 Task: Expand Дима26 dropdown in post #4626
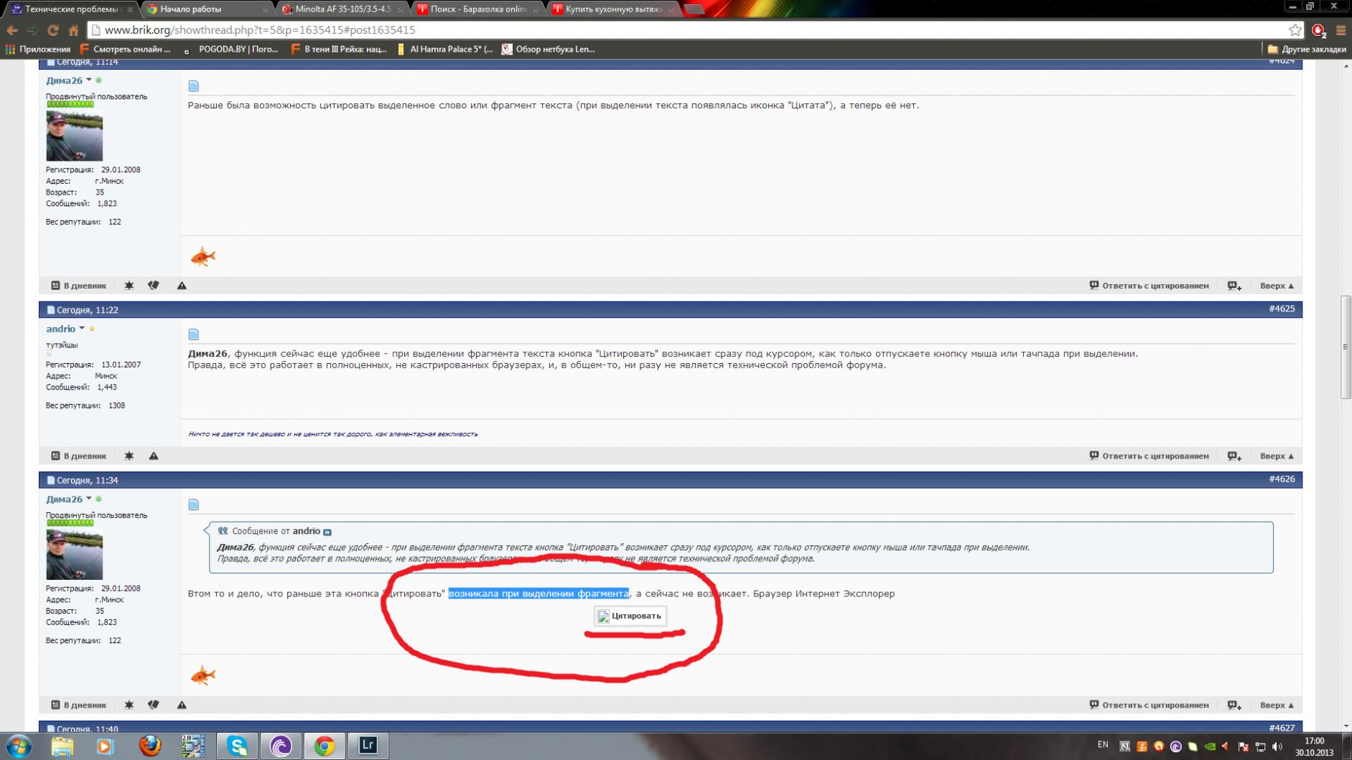pyautogui.click(x=89, y=499)
